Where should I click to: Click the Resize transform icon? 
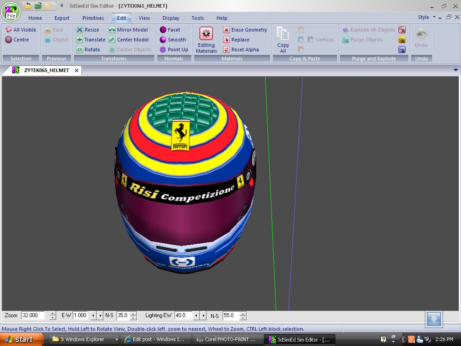[80, 30]
